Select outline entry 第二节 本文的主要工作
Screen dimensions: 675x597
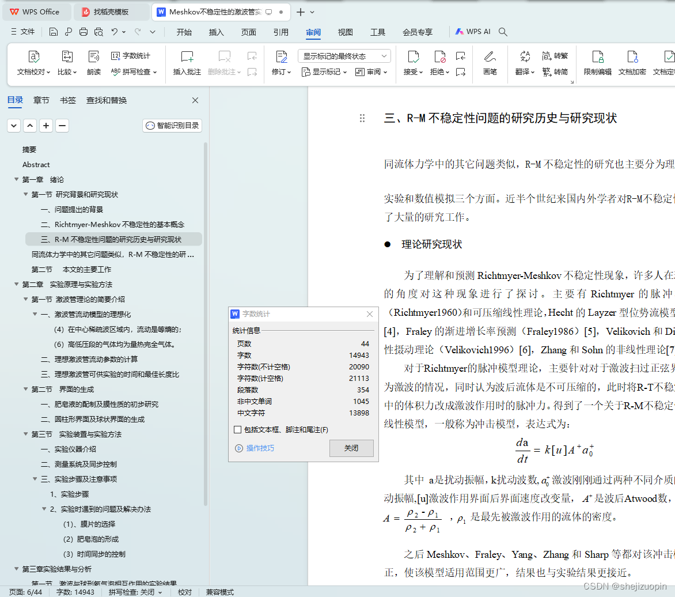pyautogui.click(x=71, y=269)
